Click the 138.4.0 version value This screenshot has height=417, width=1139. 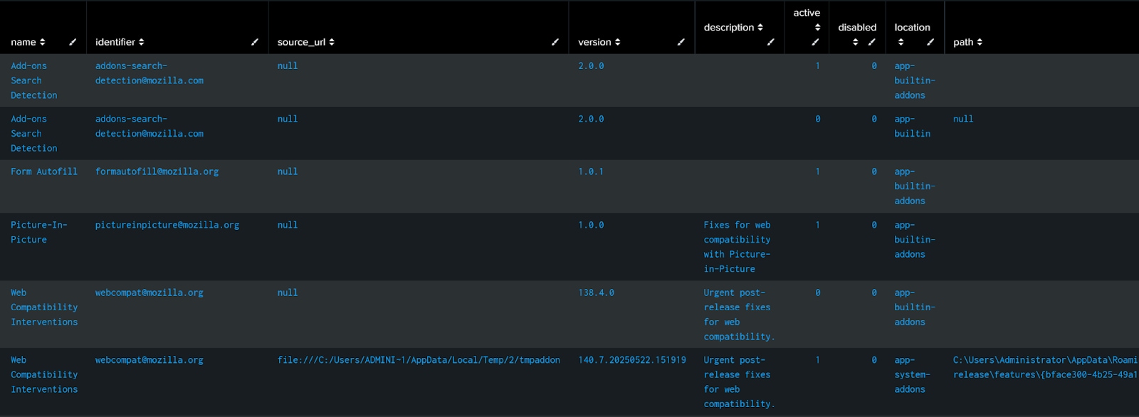point(596,292)
